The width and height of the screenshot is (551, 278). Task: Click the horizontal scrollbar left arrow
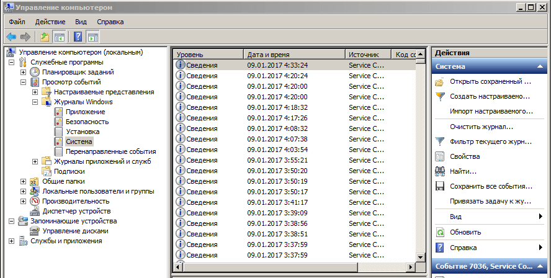point(178,267)
